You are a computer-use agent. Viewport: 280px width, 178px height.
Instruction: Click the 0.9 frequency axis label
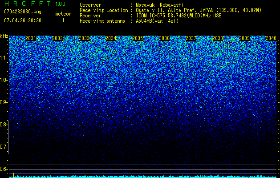coord(4,102)
